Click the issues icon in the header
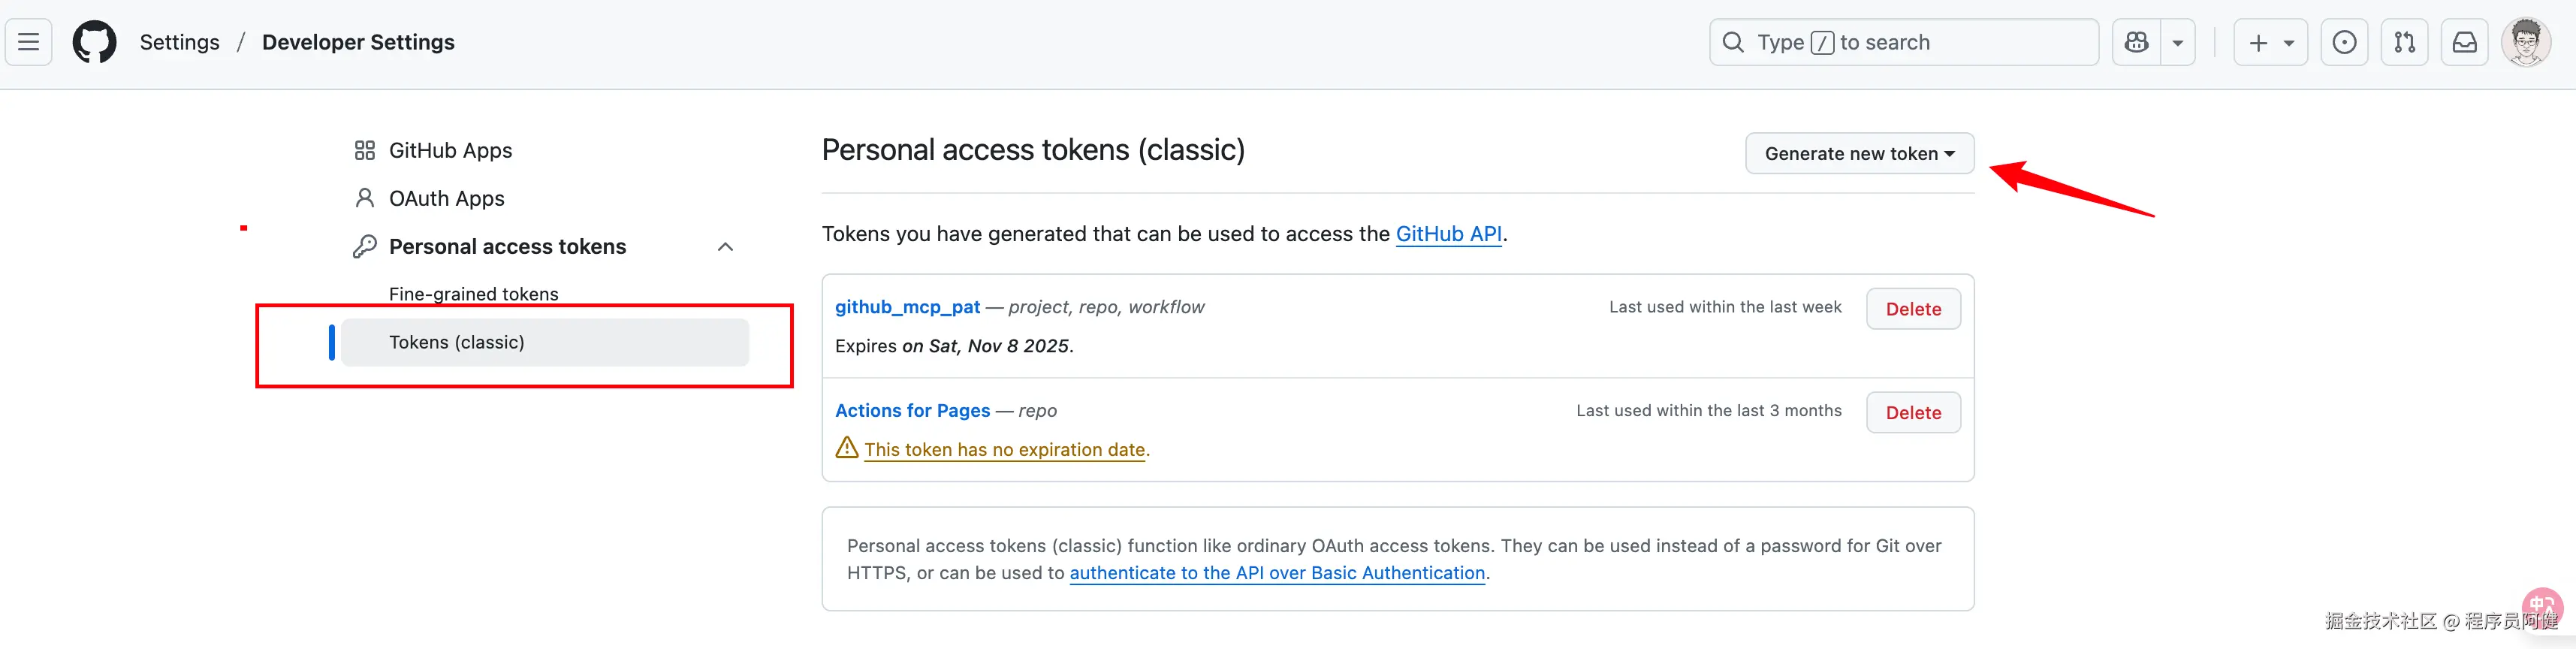 tap(2345, 41)
